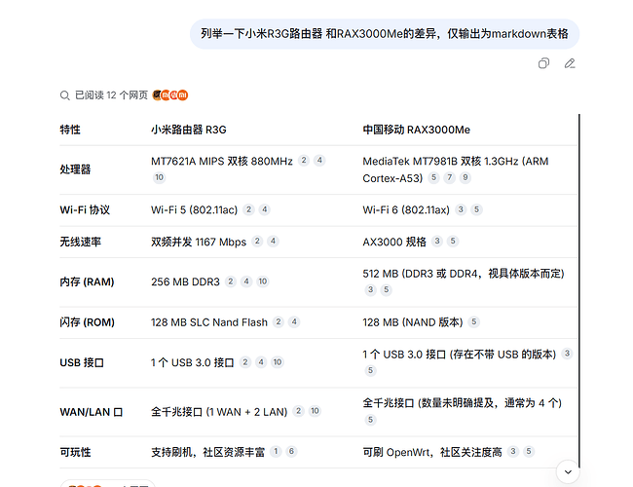
Task: Click the scroll-to-bottom chevron button
Action: 568,471
